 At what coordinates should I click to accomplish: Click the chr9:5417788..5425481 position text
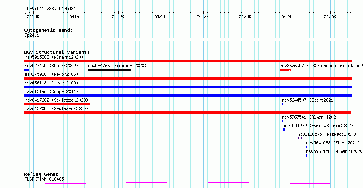coord(50,9)
